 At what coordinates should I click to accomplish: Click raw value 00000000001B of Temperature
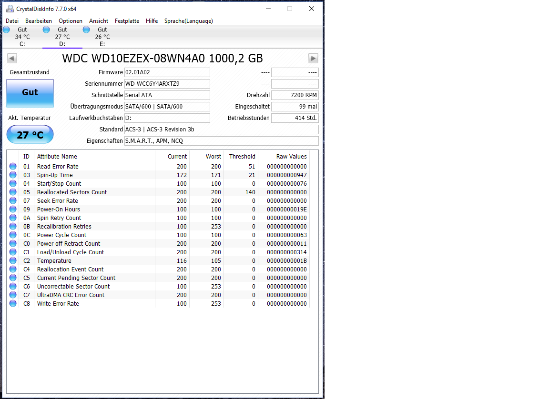(x=287, y=261)
